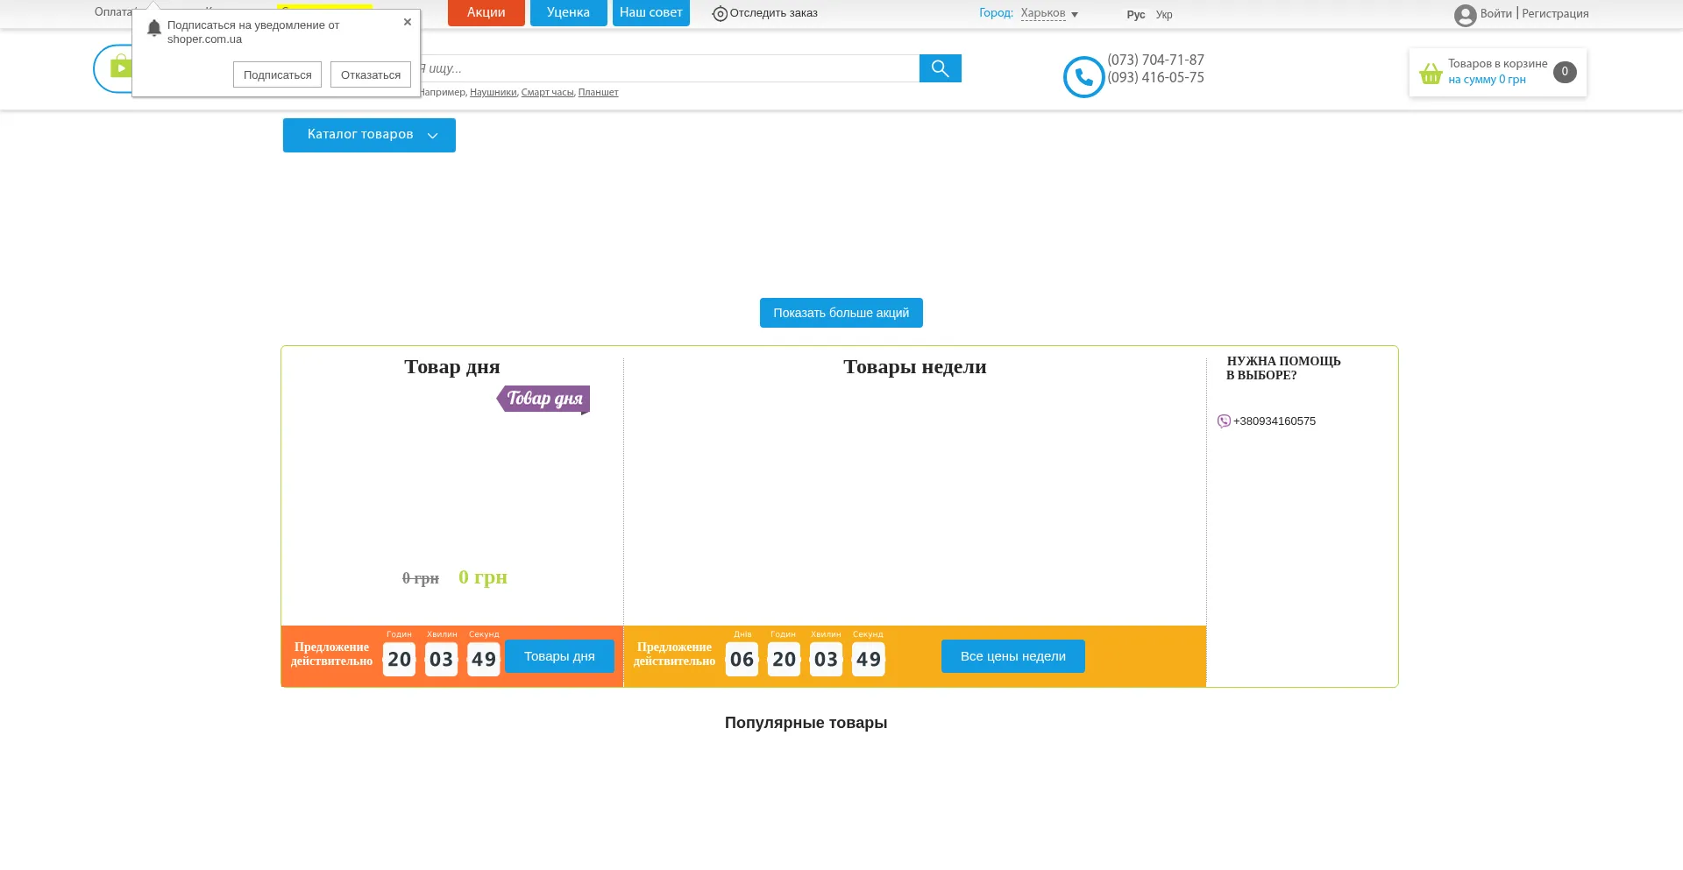Screen dimensions: 1683x870
Task: Switch language to Рус
Action: [x=1136, y=15]
